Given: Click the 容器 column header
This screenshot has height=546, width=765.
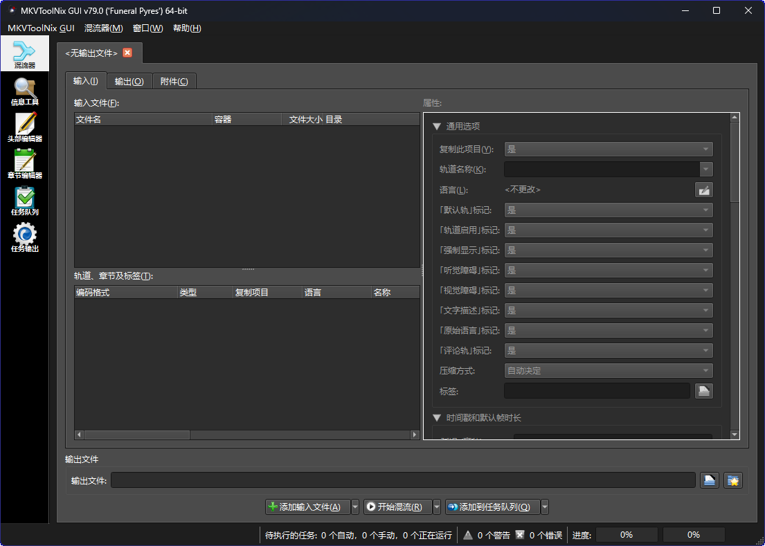Looking at the screenshot, I should click(x=247, y=120).
